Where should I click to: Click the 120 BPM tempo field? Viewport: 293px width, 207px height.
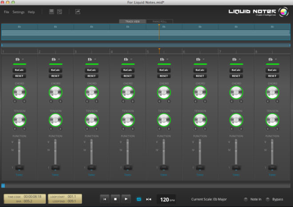point(167,199)
